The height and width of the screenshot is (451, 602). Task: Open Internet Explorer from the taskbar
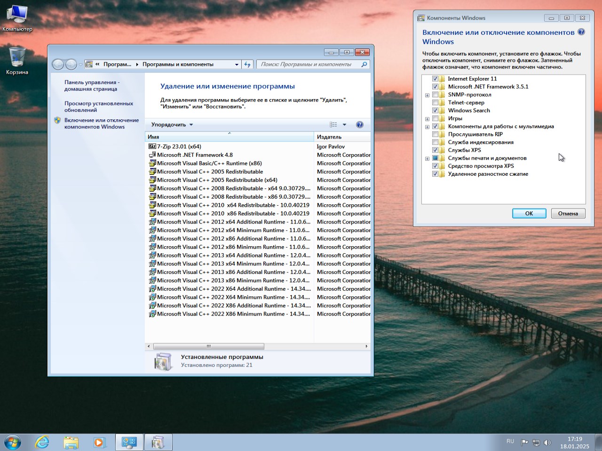(42, 442)
